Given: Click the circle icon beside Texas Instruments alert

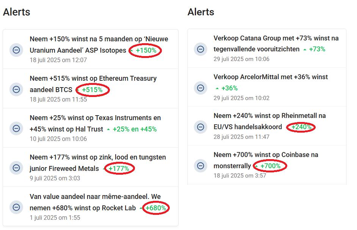Looking at the screenshot, I should click(x=16, y=128).
